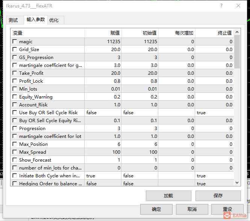Click 赋值 false in Use Buy OR Sell Cycle Risk row
Viewport: 250px width, 221px height.
tap(103, 113)
